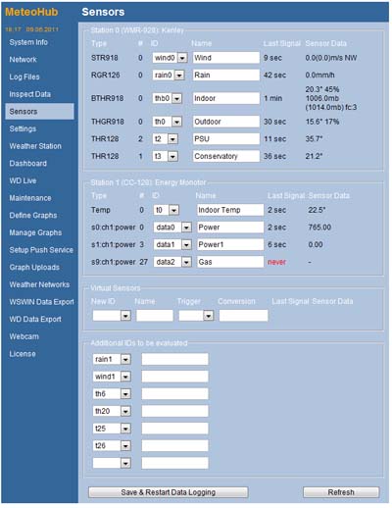Open Virtual Sensors Trigger dropdown
392x508 pixels.
point(196,316)
